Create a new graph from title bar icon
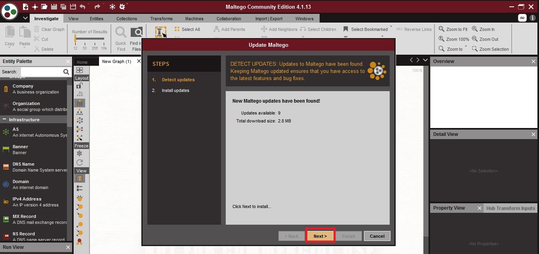This screenshot has height=254, width=539. pyautogui.click(x=26, y=7)
